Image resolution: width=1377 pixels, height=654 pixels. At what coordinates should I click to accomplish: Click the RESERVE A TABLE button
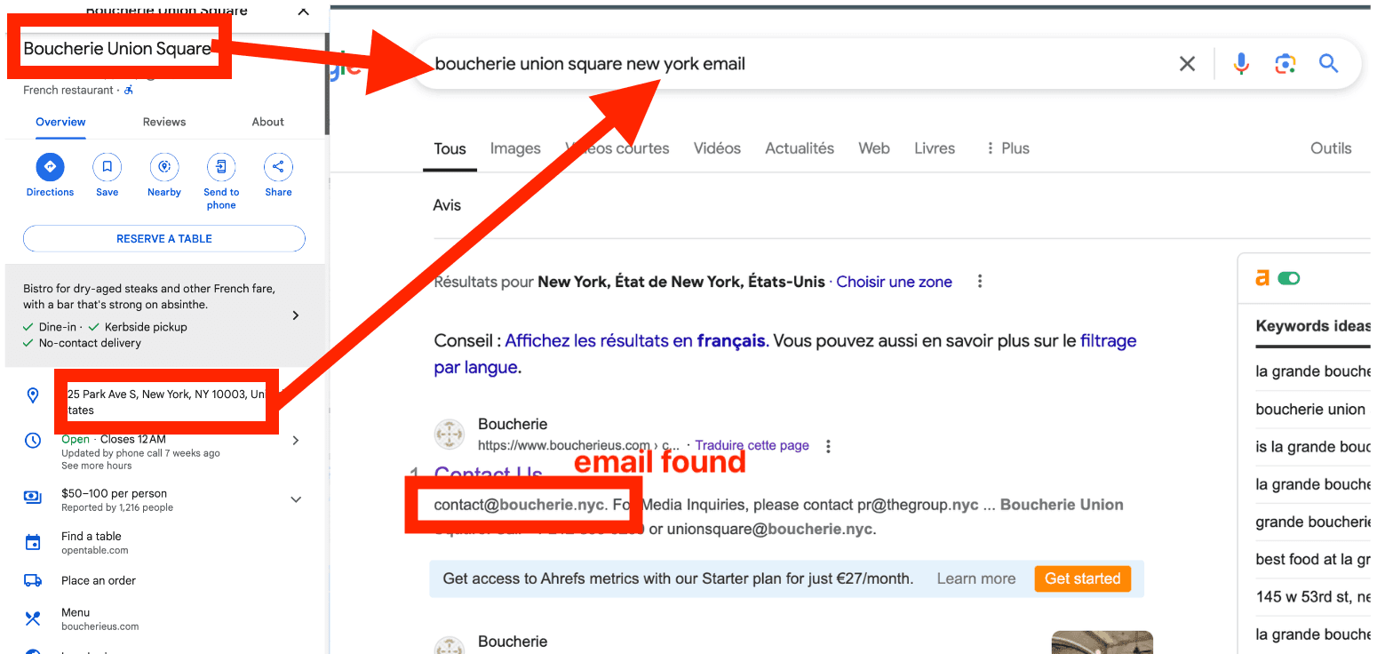pos(164,239)
